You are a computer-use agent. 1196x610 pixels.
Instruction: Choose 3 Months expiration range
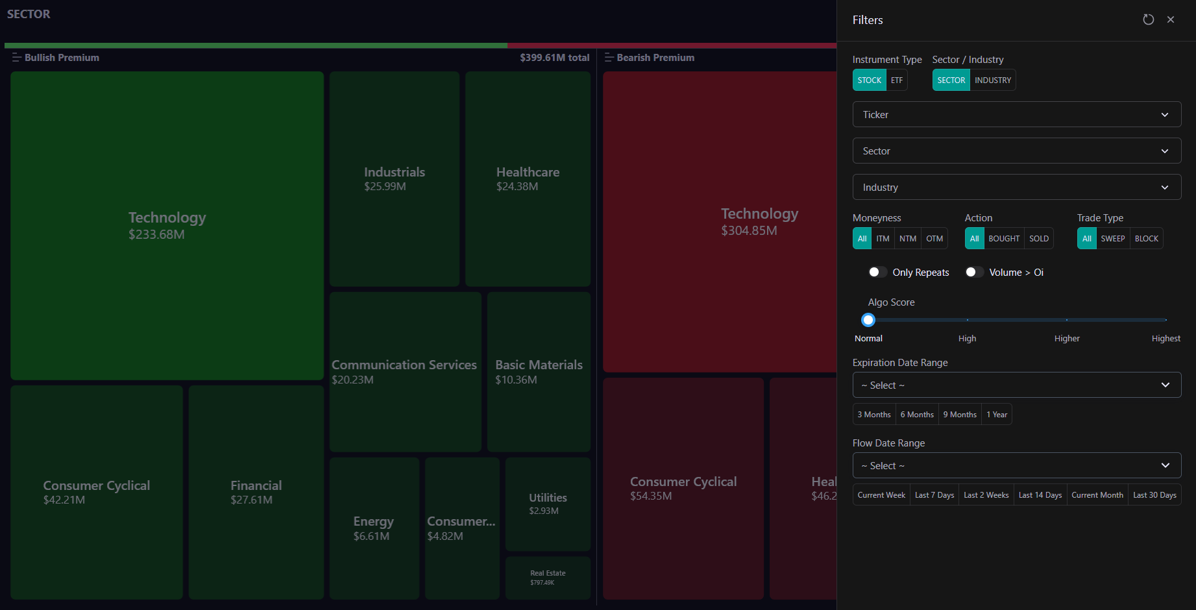pos(874,415)
